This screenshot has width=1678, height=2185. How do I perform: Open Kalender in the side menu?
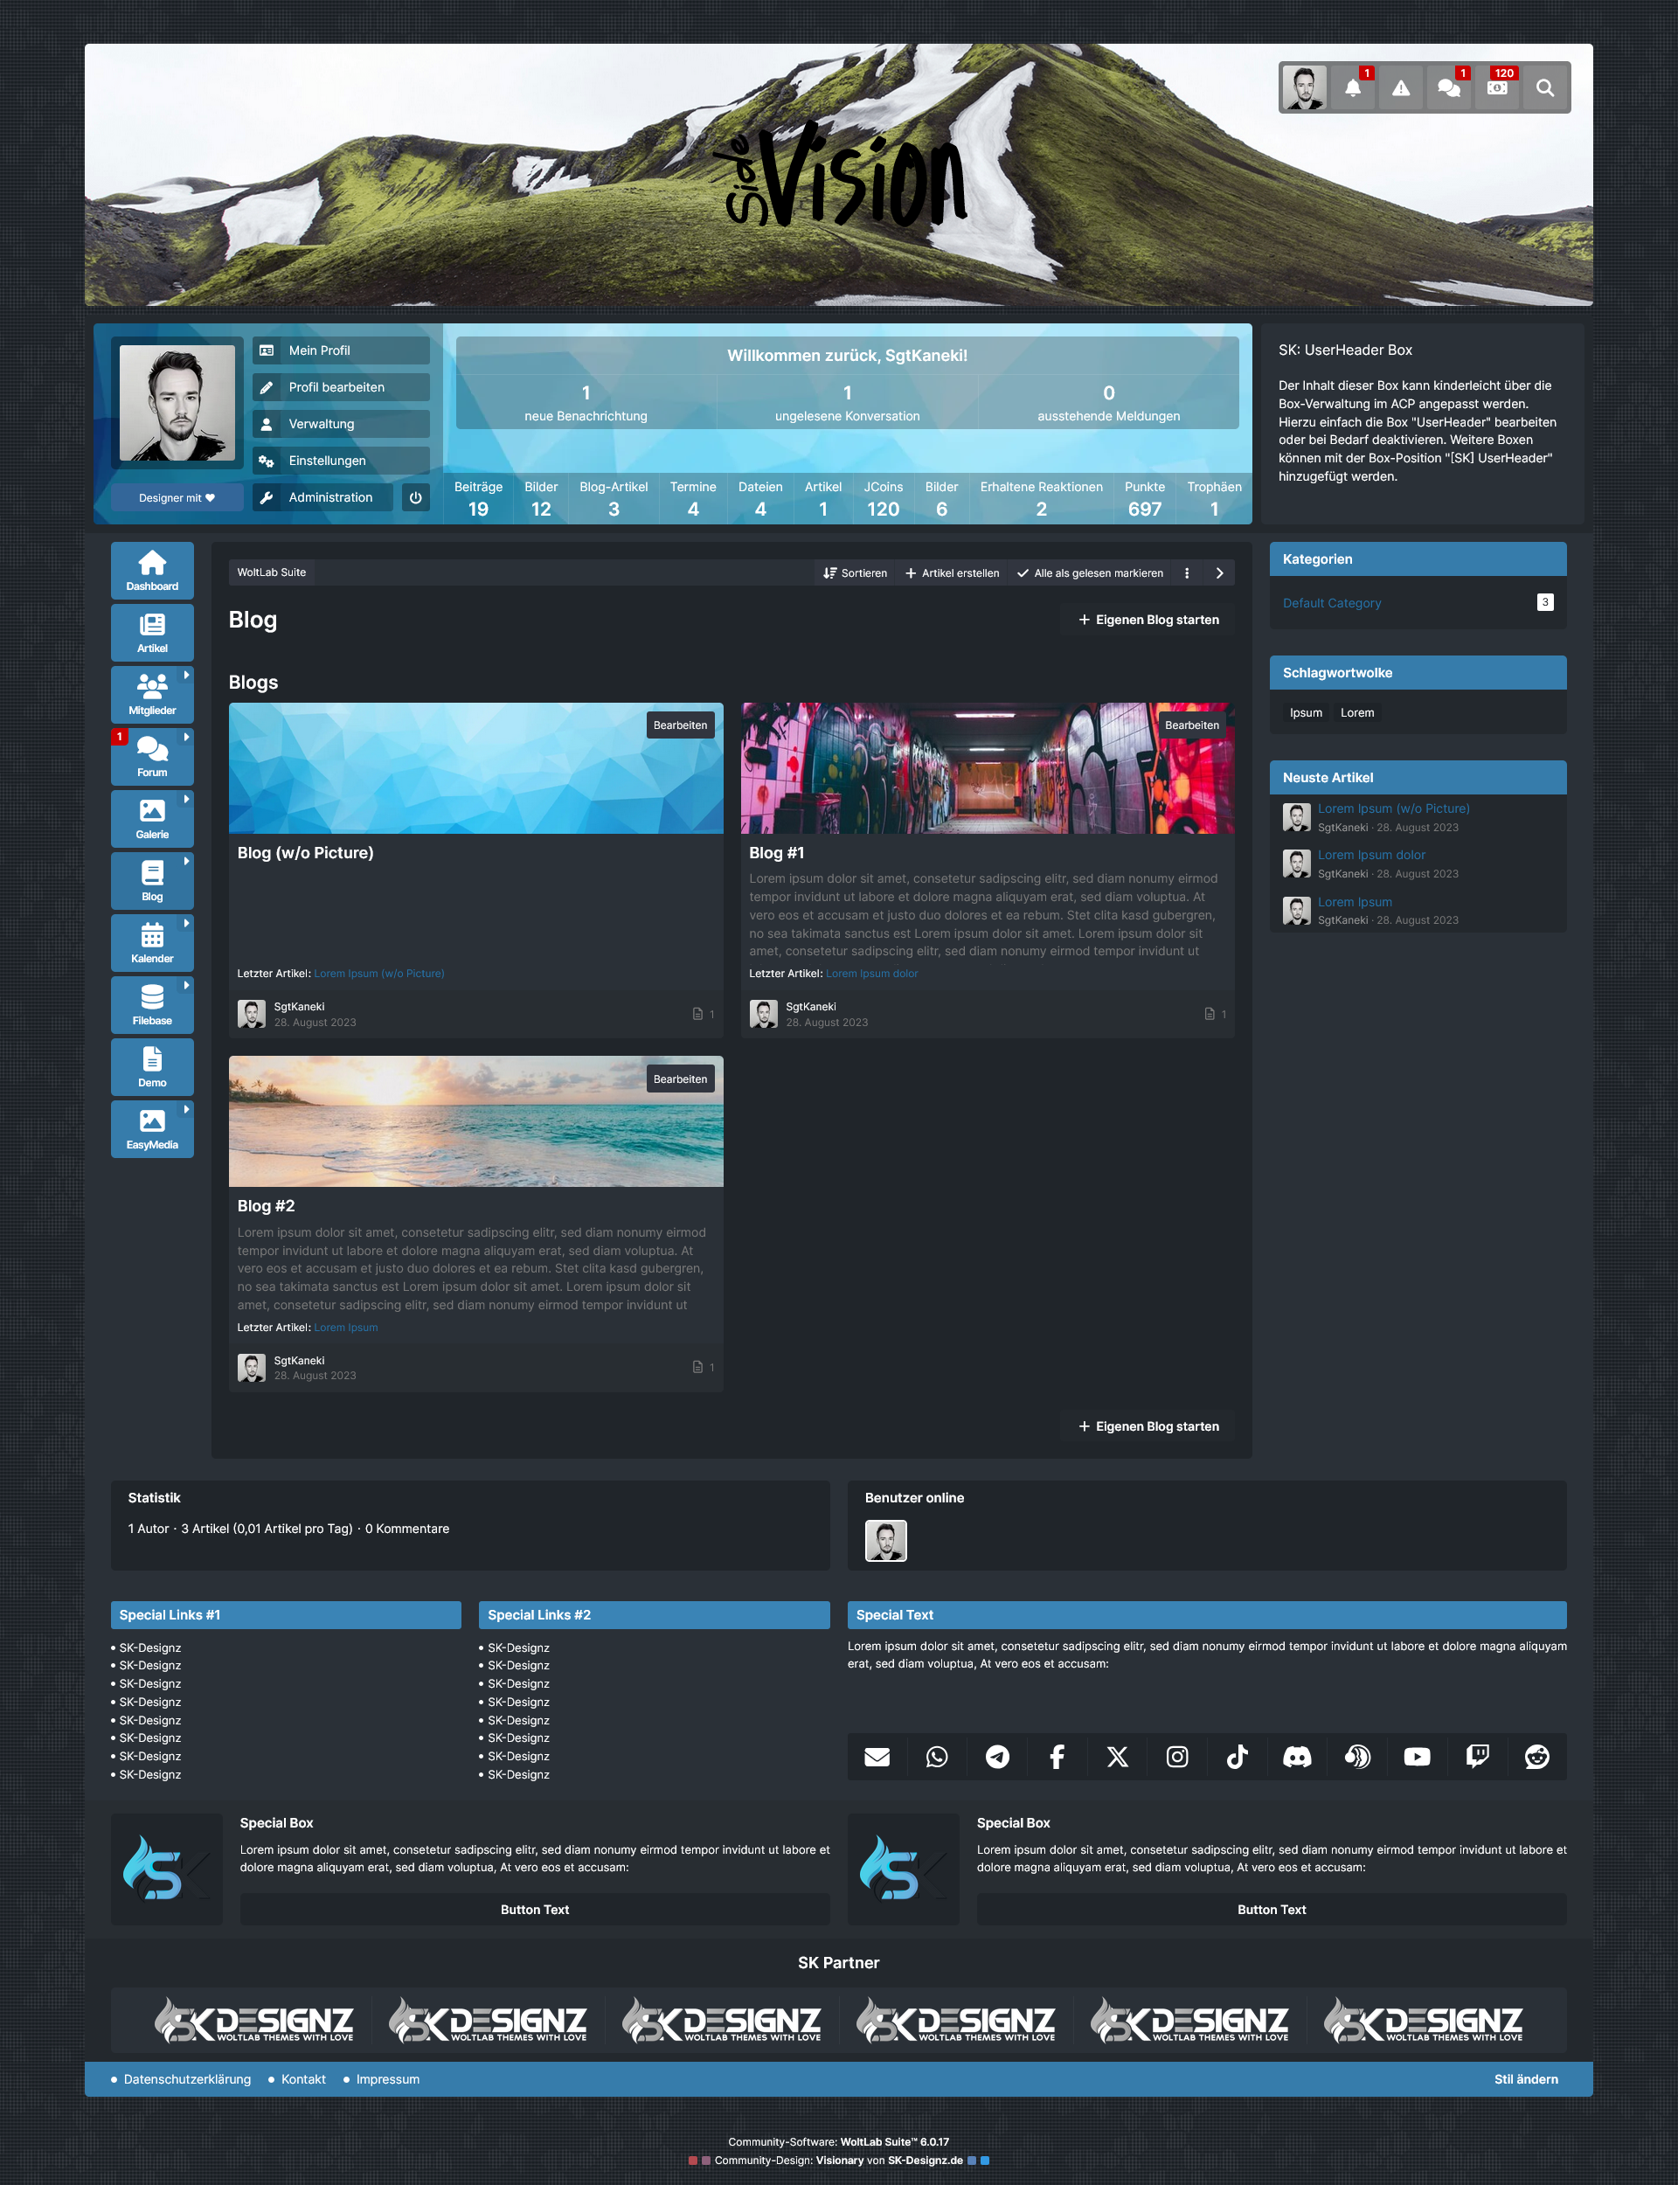click(x=152, y=943)
